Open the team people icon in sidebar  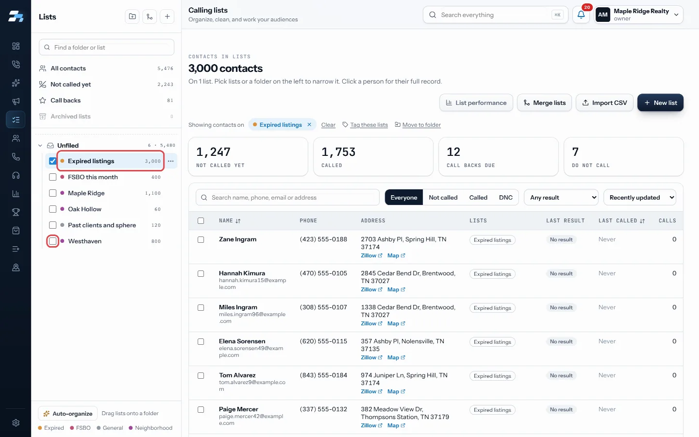(16, 138)
